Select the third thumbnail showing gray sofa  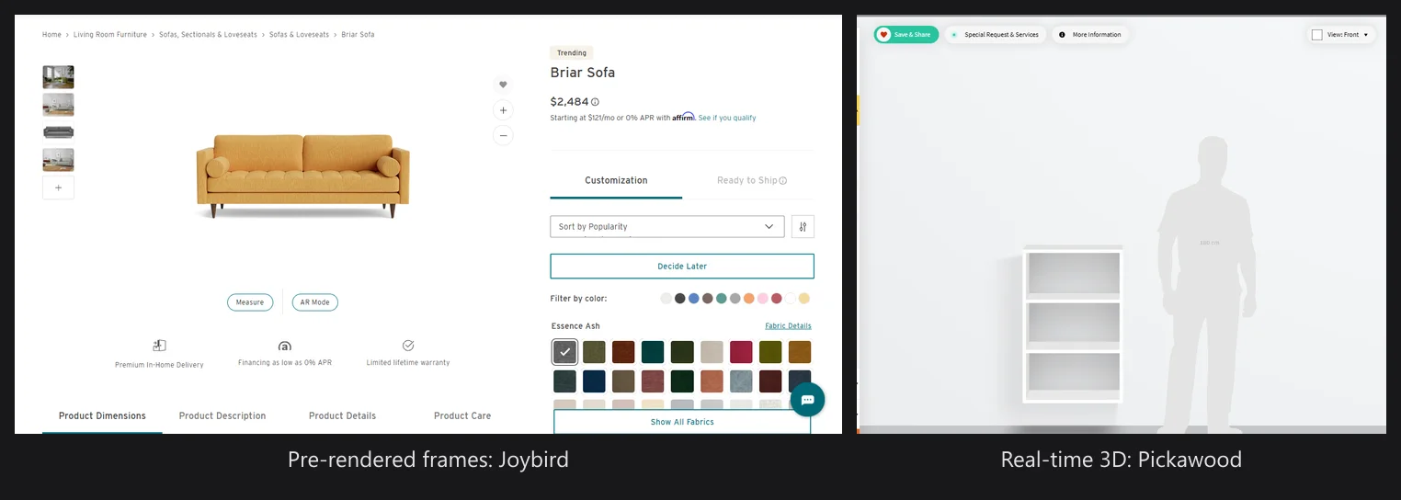tap(58, 132)
